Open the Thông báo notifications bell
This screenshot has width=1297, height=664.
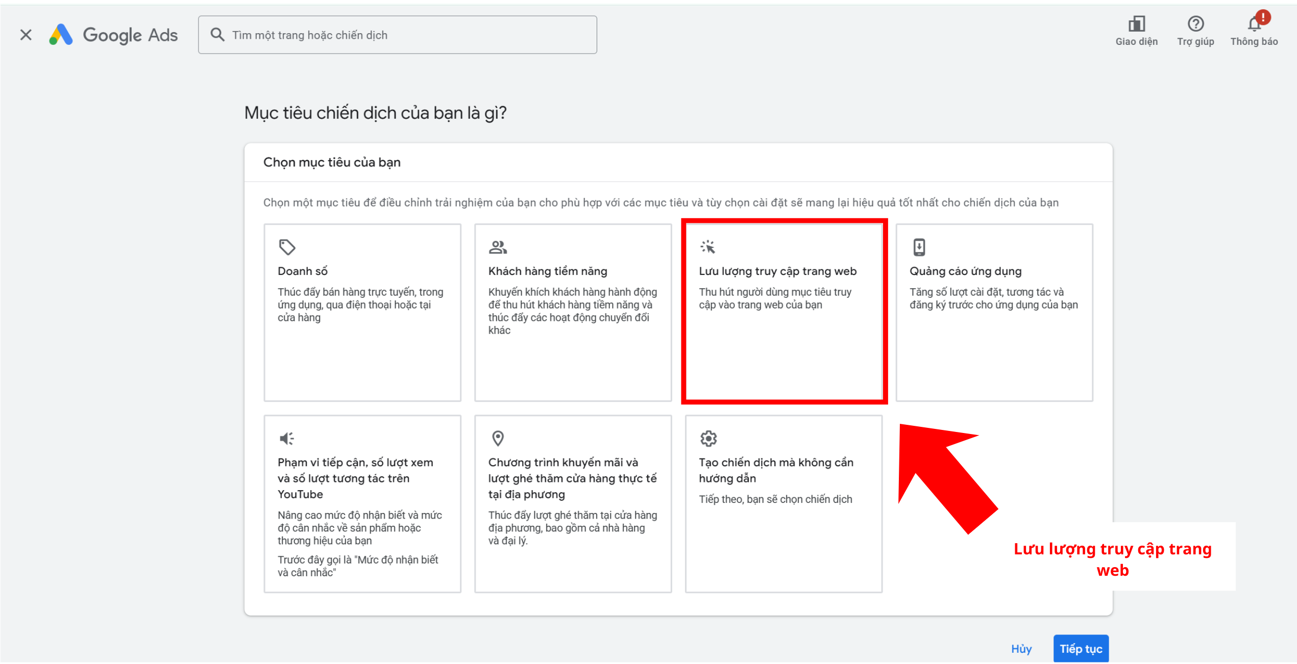pos(1254,24)
